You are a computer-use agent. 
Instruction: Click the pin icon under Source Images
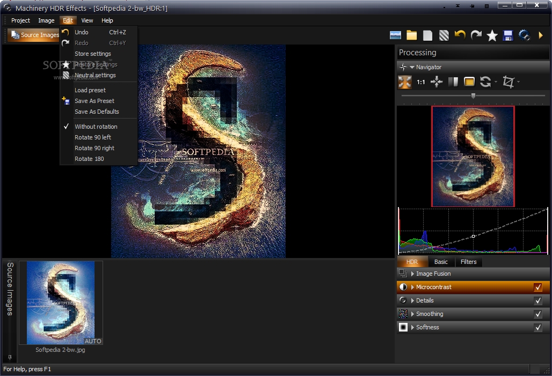tap(10, 357)
